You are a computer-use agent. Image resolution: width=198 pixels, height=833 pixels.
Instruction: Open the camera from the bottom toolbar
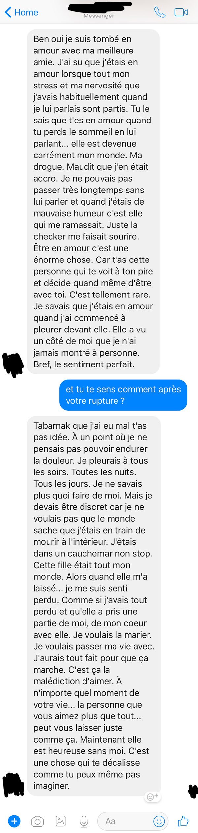click(37, 821)
